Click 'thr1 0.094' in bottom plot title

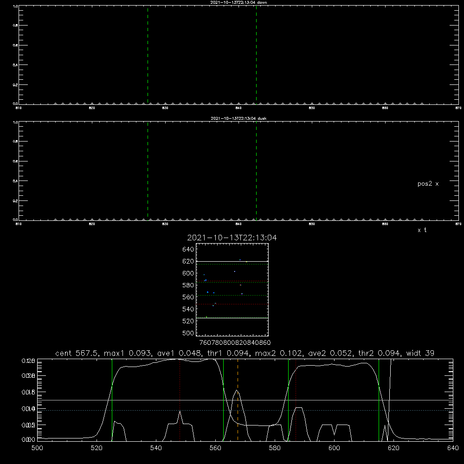click(227, 353)
